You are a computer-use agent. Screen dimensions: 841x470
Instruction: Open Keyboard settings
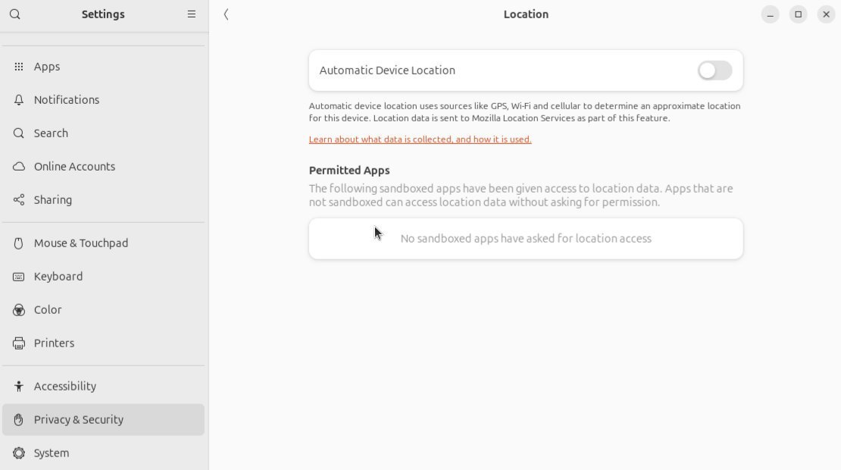(58, 277)
